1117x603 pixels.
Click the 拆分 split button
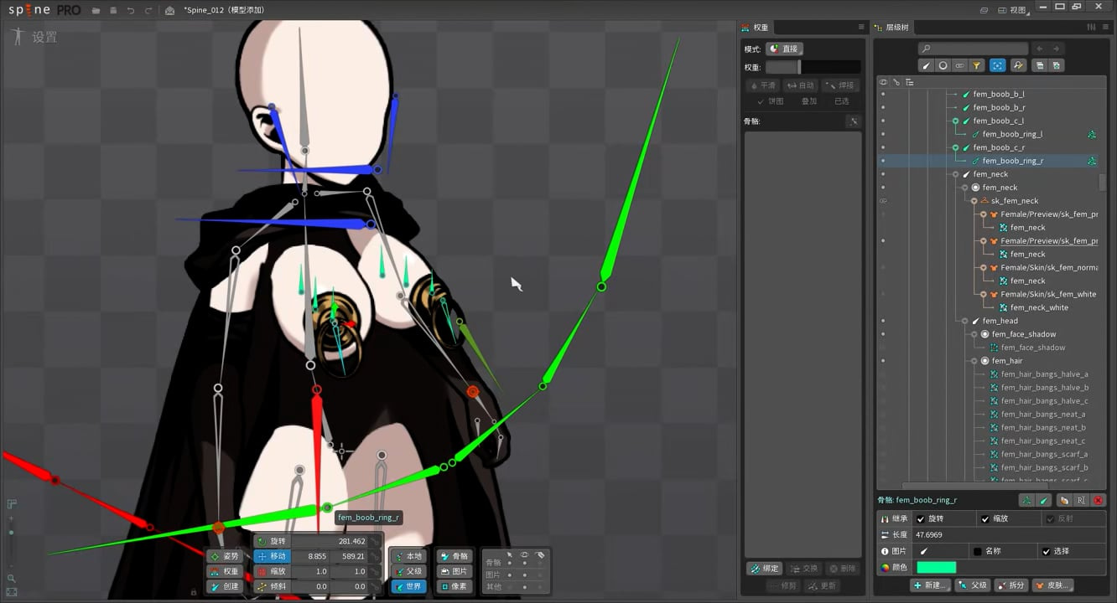[1010, 585]
